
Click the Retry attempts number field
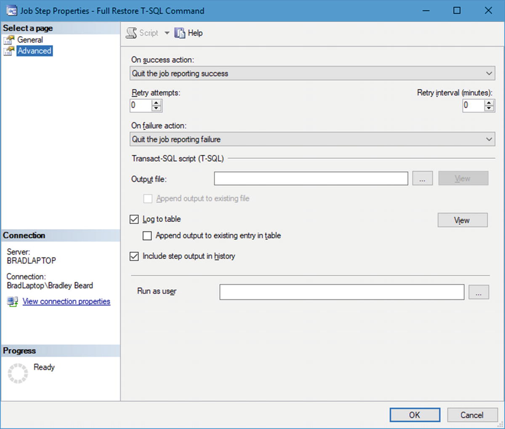pyautogui.click(x=141, y=105)
